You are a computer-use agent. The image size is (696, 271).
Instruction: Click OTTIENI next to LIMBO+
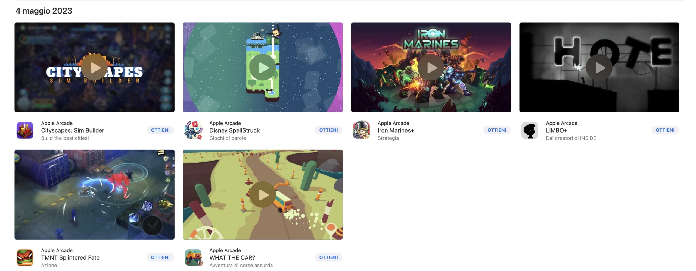click(x=665, y=130)
